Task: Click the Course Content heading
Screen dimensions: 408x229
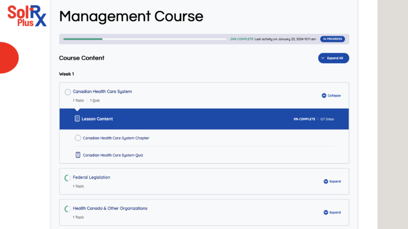Action: coord(82,58)
